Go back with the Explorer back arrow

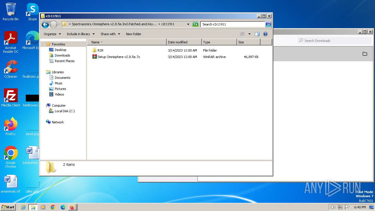pyautogui.click(x=45, y=24)
